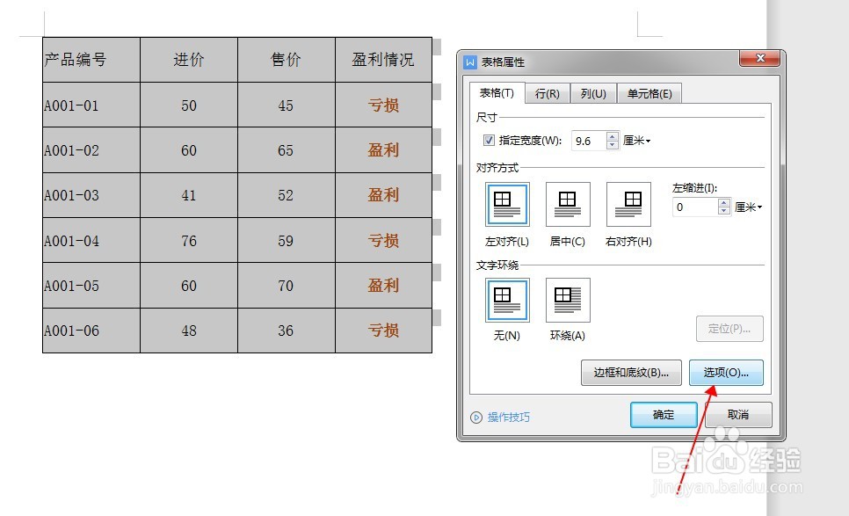Click 售价 value 52 in row A001-03
849x516 pixels.
pyautogui.click(x=287, y=195)
